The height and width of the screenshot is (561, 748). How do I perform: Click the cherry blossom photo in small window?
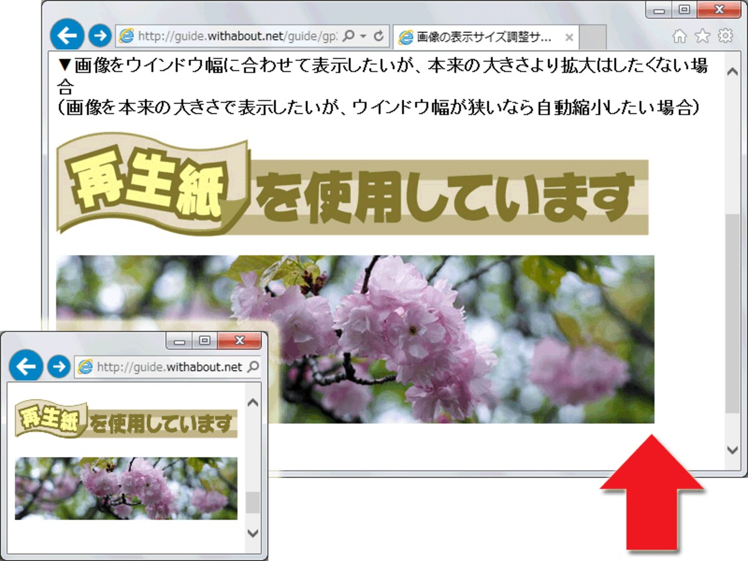[126, 489]
